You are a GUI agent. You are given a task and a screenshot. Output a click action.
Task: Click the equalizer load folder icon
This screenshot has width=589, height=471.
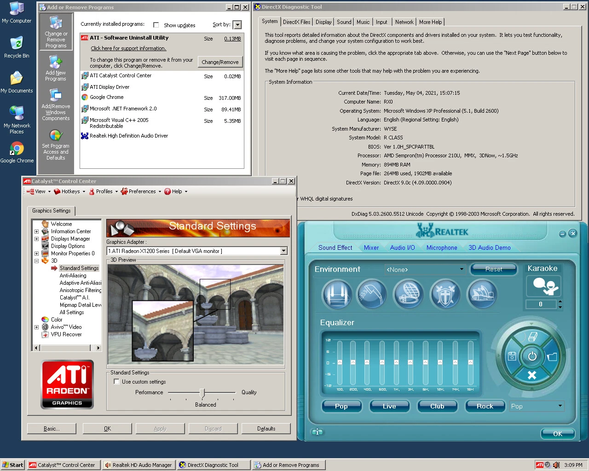pos(552,356)
